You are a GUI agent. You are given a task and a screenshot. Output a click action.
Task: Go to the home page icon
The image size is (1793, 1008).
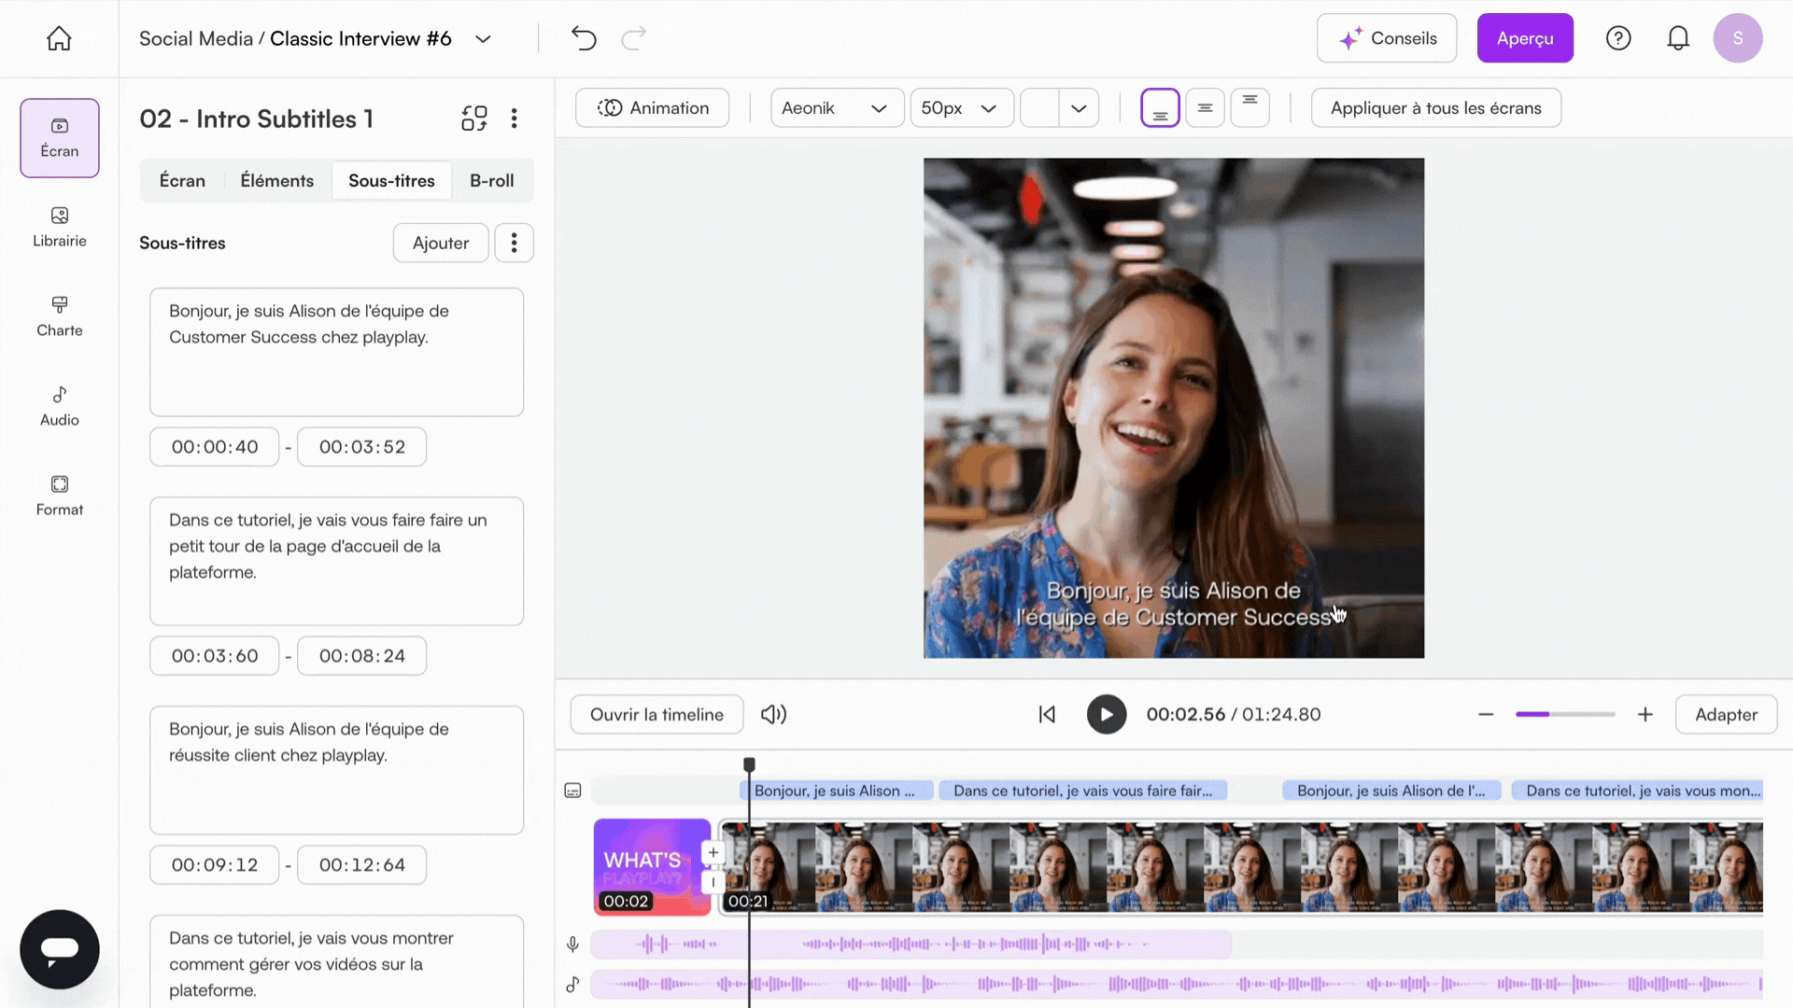coord(59,38)
